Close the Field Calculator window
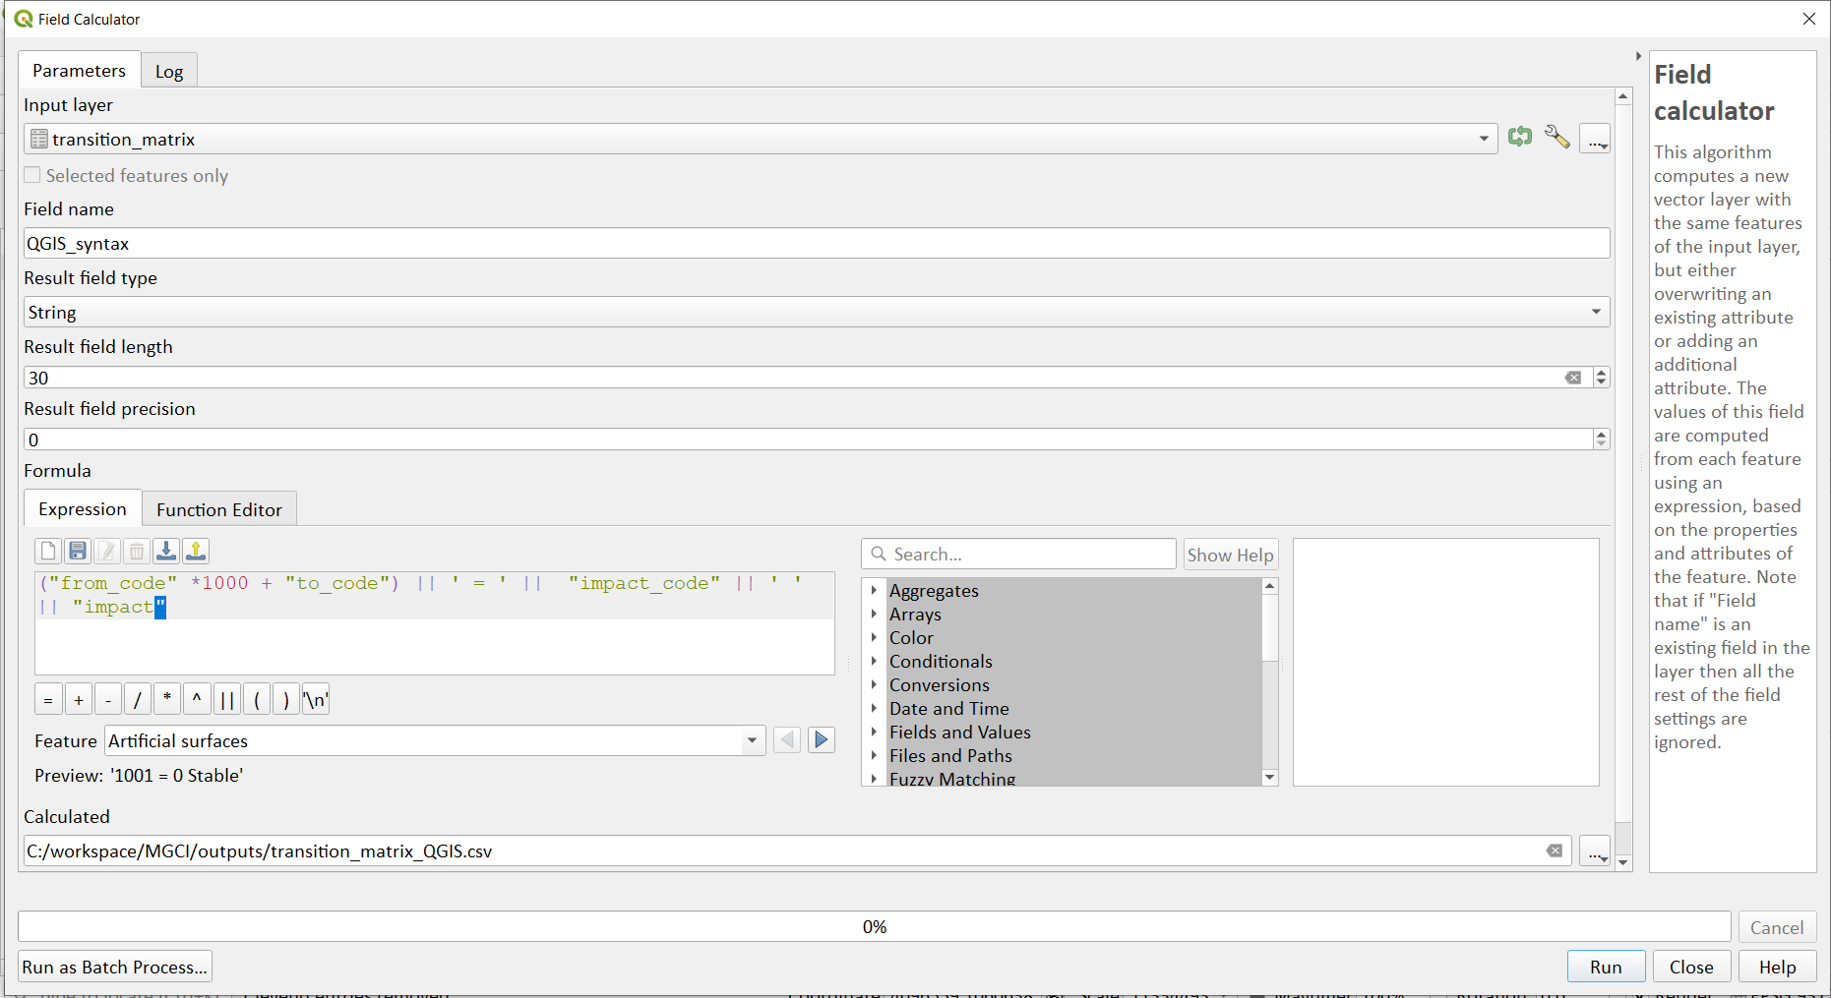The image size is (1831, 998). 1808,19
